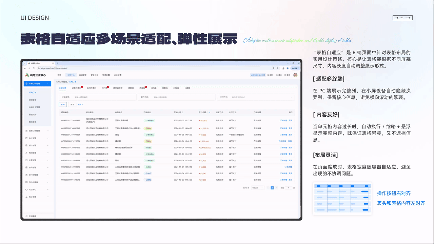Click the 查询 search button
The image size is (434, 244).
pyautogui.click(x=63, y=104)
